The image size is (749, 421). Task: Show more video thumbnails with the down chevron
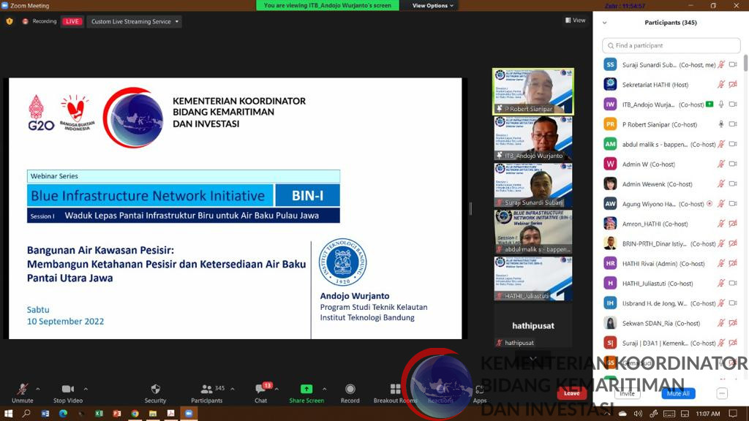pos(533,358)
